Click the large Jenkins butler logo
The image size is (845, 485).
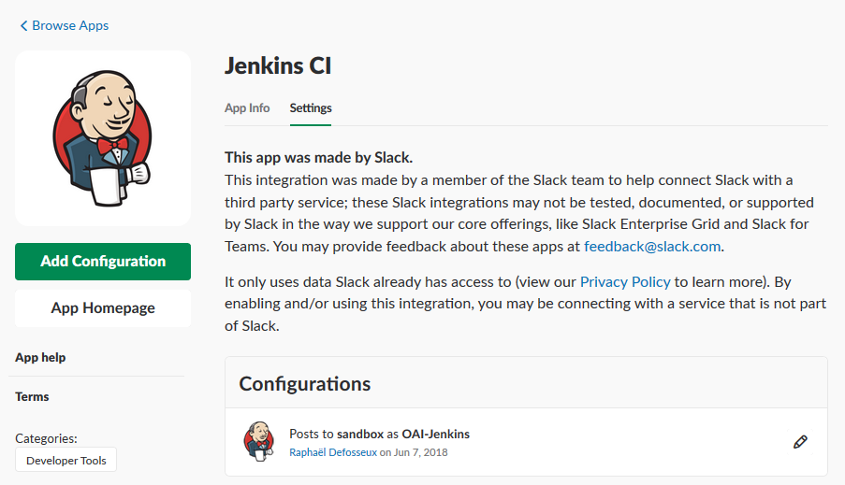[x=103, y=138]
